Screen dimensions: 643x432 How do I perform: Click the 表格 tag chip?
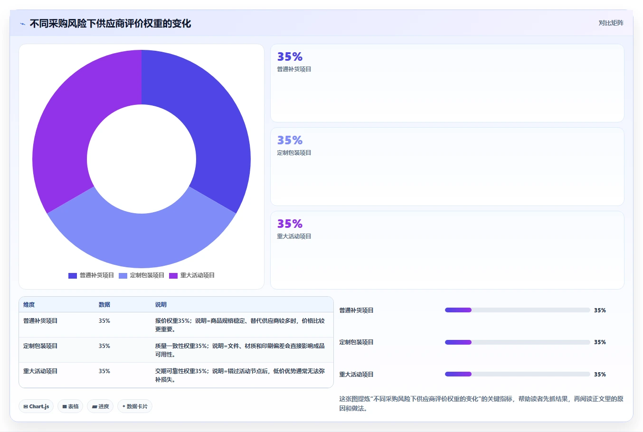pyautogui.click(x=70, y=406)
